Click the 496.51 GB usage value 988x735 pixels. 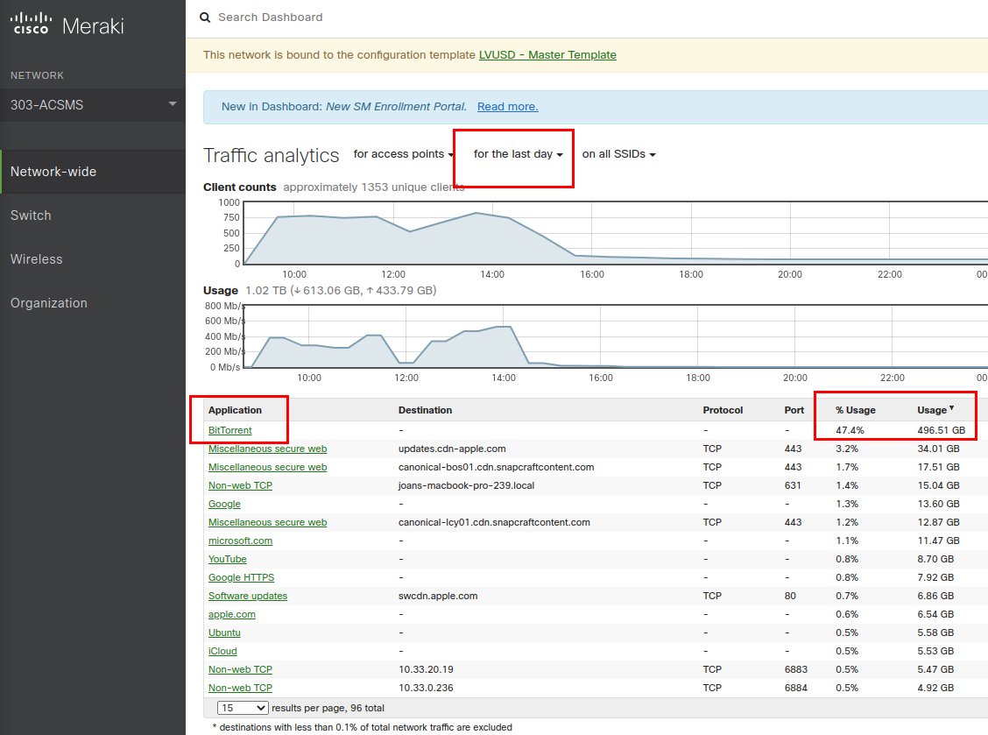(x=941, y=430)
